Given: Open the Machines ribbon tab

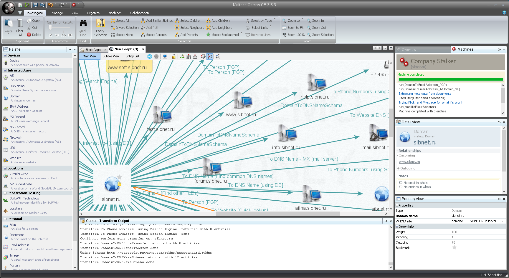Looking at the screenshot, I should pyautogui.click(x=115, y=13).
